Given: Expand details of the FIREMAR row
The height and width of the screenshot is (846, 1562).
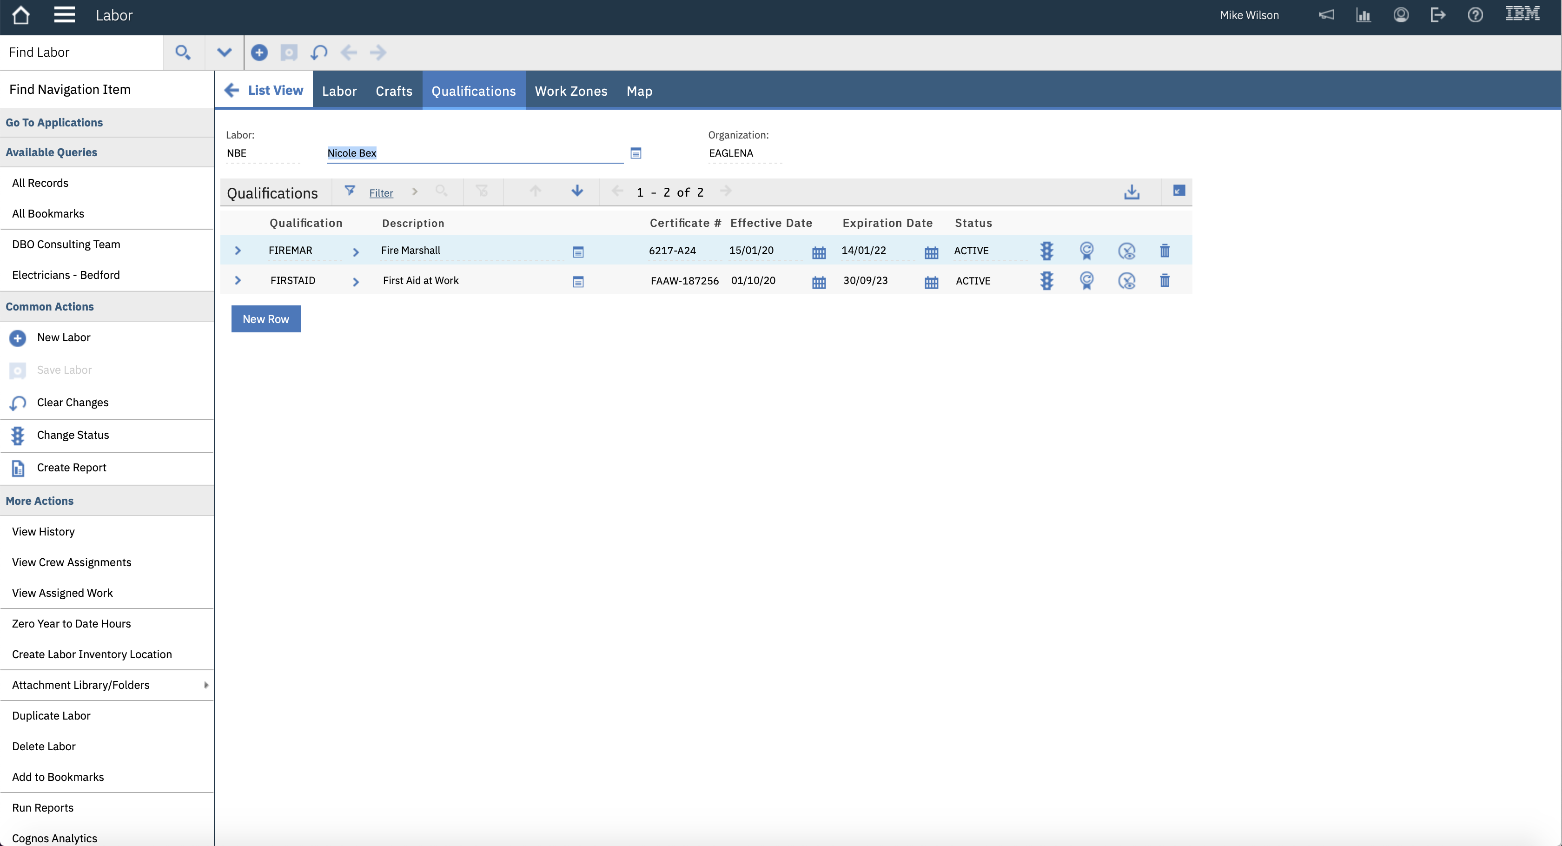Looking at the screenshot, I should point(238,251).
